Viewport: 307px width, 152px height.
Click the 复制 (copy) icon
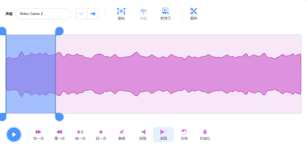[121, 11]
